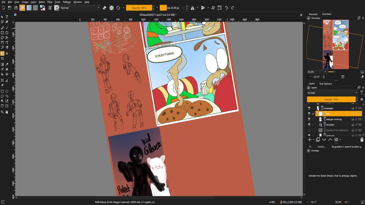Open the Comics docker tab

click(x=322, y=147)
